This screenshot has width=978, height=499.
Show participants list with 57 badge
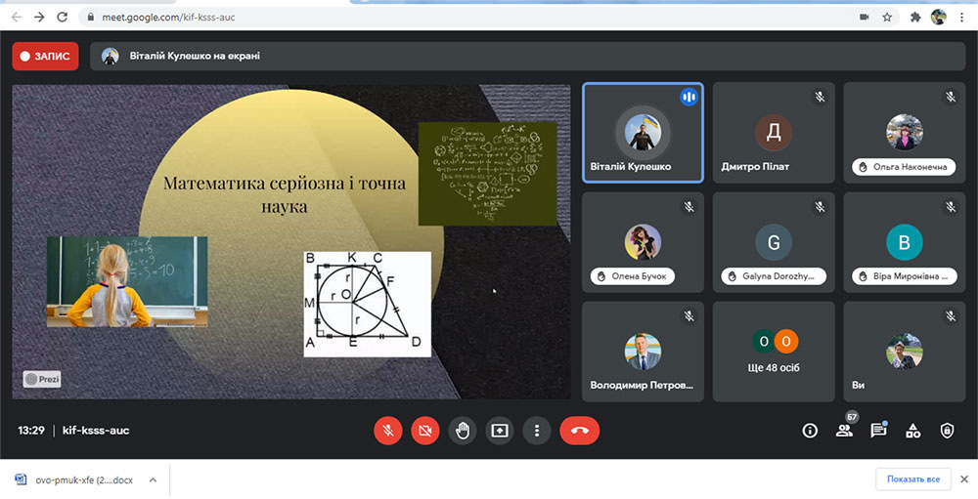coord(844,430)
